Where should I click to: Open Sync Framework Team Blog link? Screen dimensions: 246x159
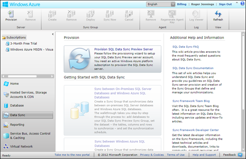tap(191, 101)
